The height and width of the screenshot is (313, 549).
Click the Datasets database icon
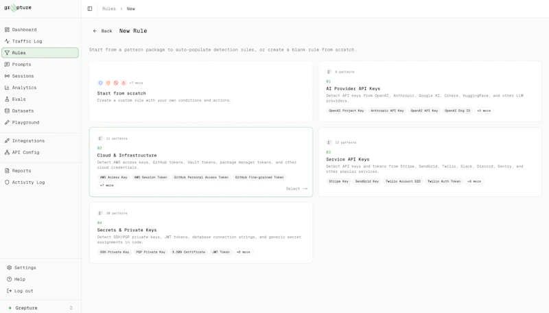(x=7, y=111)
